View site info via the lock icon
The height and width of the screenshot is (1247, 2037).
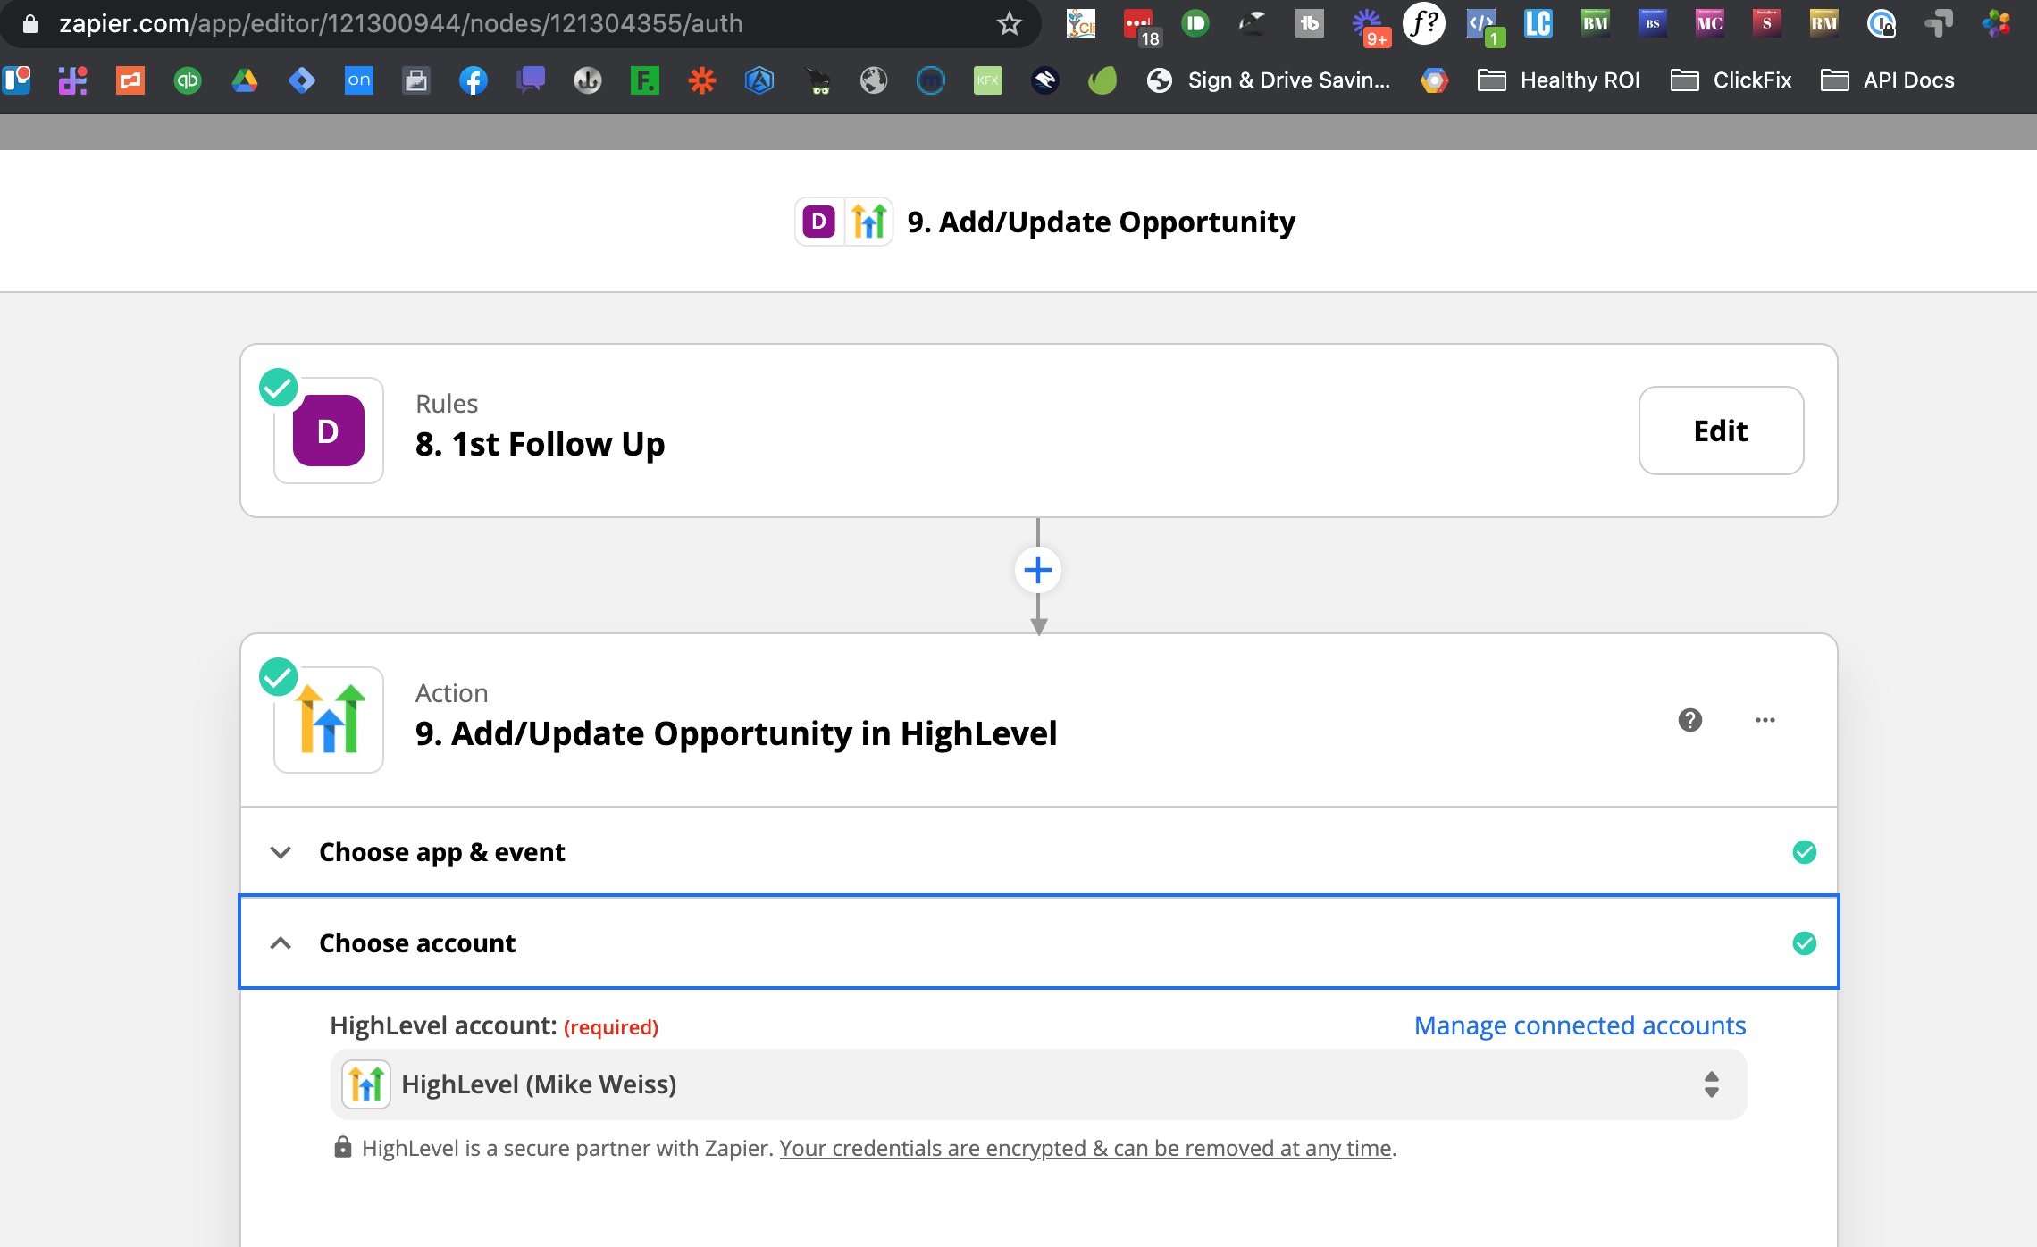pos(30,24)
